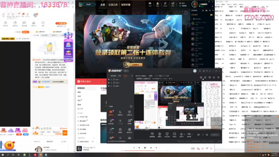The height and width of the screenshot is (157, 279).
Task: Open the 冠军杯赛 tab
Action: pos(126,5)
